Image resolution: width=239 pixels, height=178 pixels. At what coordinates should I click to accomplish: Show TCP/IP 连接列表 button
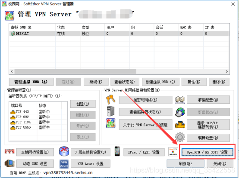point(208,125)
